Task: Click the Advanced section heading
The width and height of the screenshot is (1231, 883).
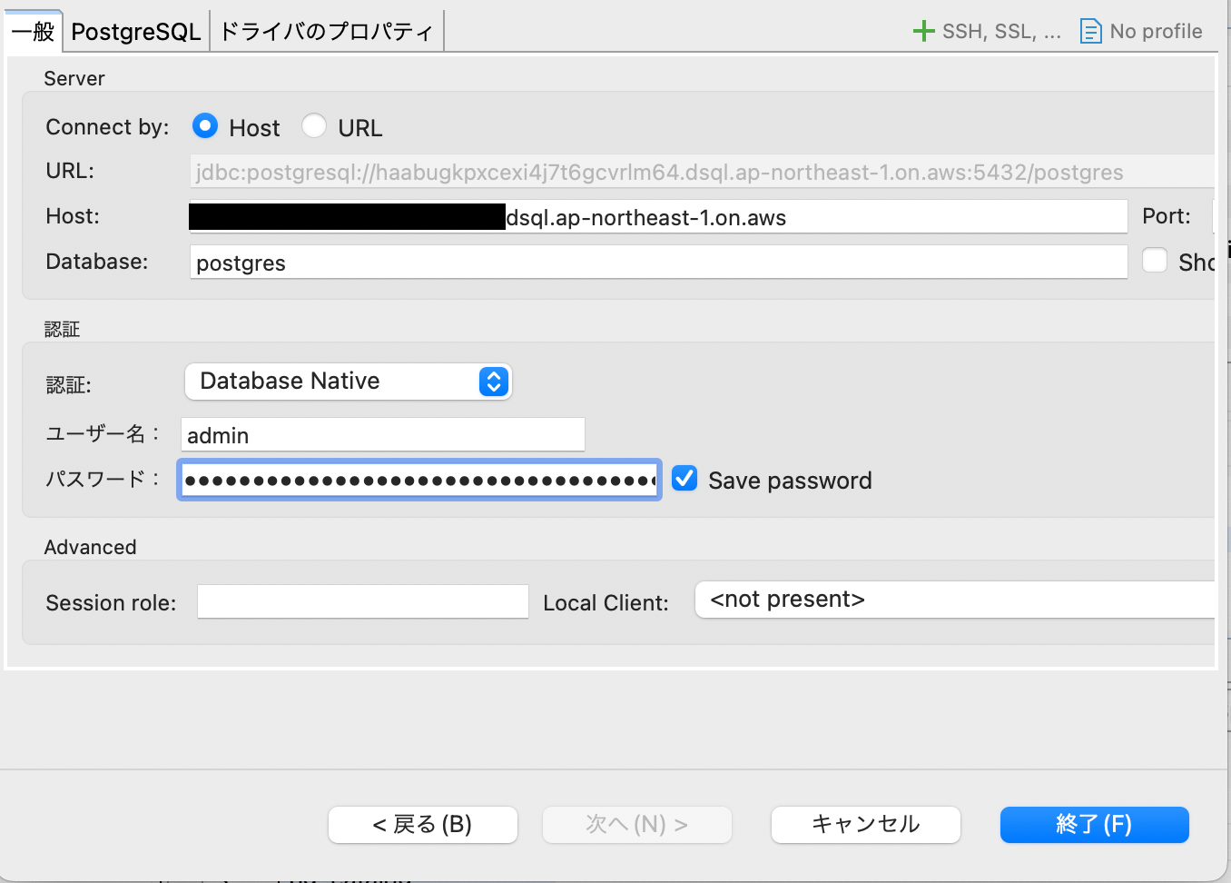Action: click(91, 547)
